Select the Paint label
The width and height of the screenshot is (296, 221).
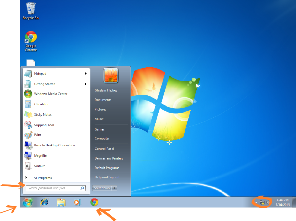[37, 135]
